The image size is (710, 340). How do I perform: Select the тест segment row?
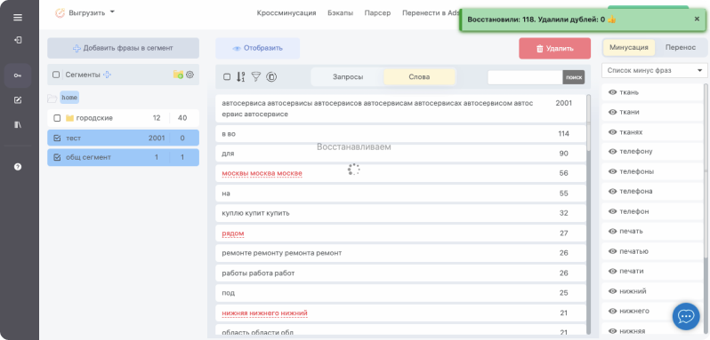point(123,138)
